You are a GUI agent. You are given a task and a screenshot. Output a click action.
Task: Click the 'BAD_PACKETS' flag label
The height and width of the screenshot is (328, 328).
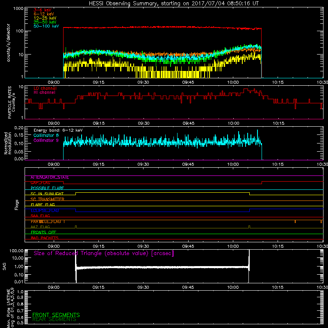tap(45, 238)
